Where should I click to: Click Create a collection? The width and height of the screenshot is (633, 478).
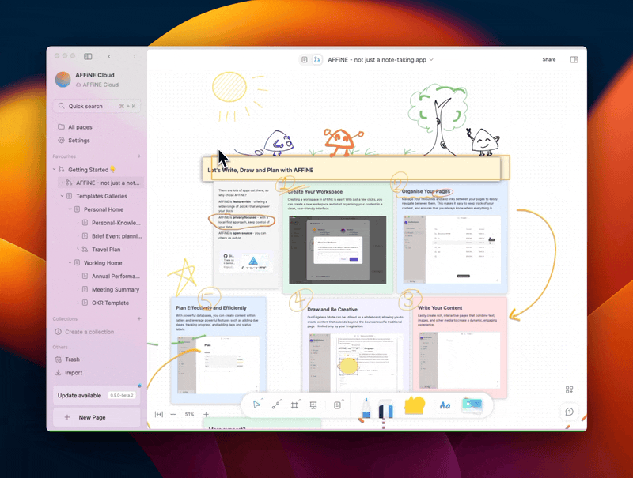(x=89, y=332)
